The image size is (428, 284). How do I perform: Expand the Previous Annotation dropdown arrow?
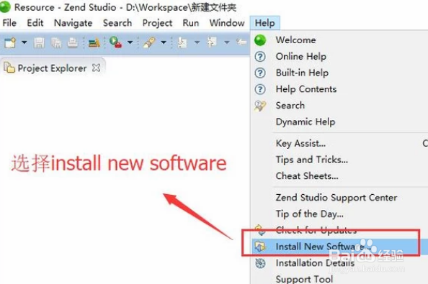point(226,42)
